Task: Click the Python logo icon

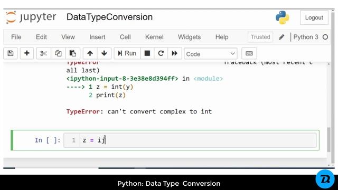Action: (282, 17)
